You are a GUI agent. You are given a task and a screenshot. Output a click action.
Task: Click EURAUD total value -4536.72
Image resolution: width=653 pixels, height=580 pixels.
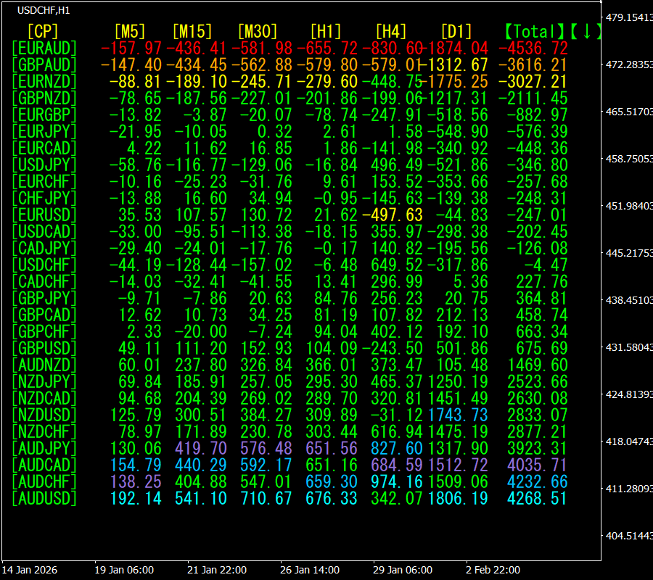click(x=533, y=49)
